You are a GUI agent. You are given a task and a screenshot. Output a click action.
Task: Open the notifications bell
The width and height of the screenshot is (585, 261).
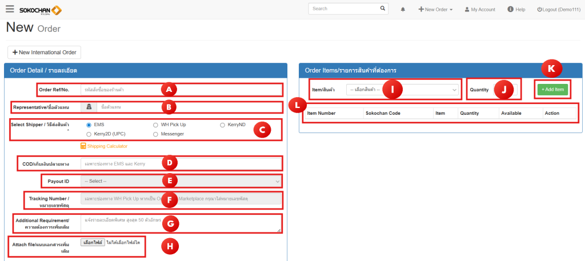403,10
